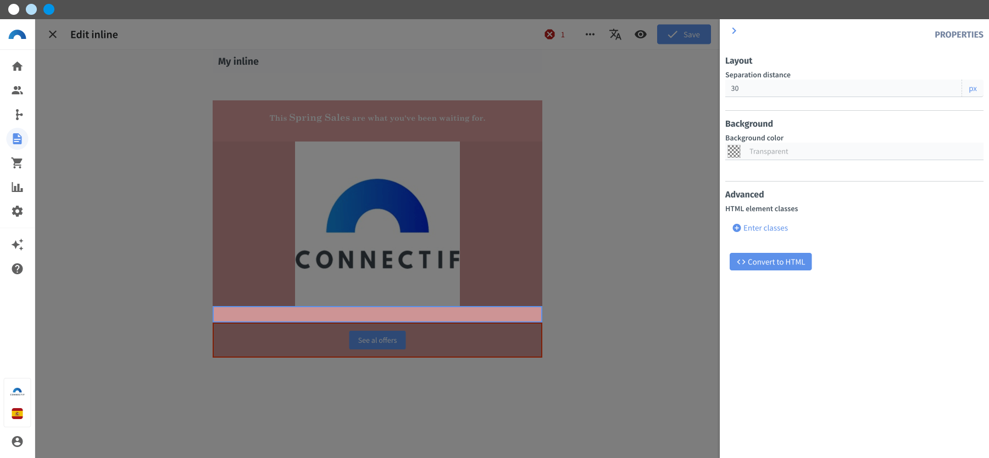The height and width of the screenshot is (458, 989).
Task: Save the inline content
Action: tap(684, 35)
